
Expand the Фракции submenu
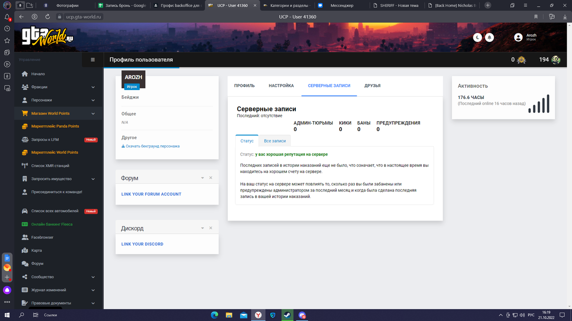(x=93, y=87)
